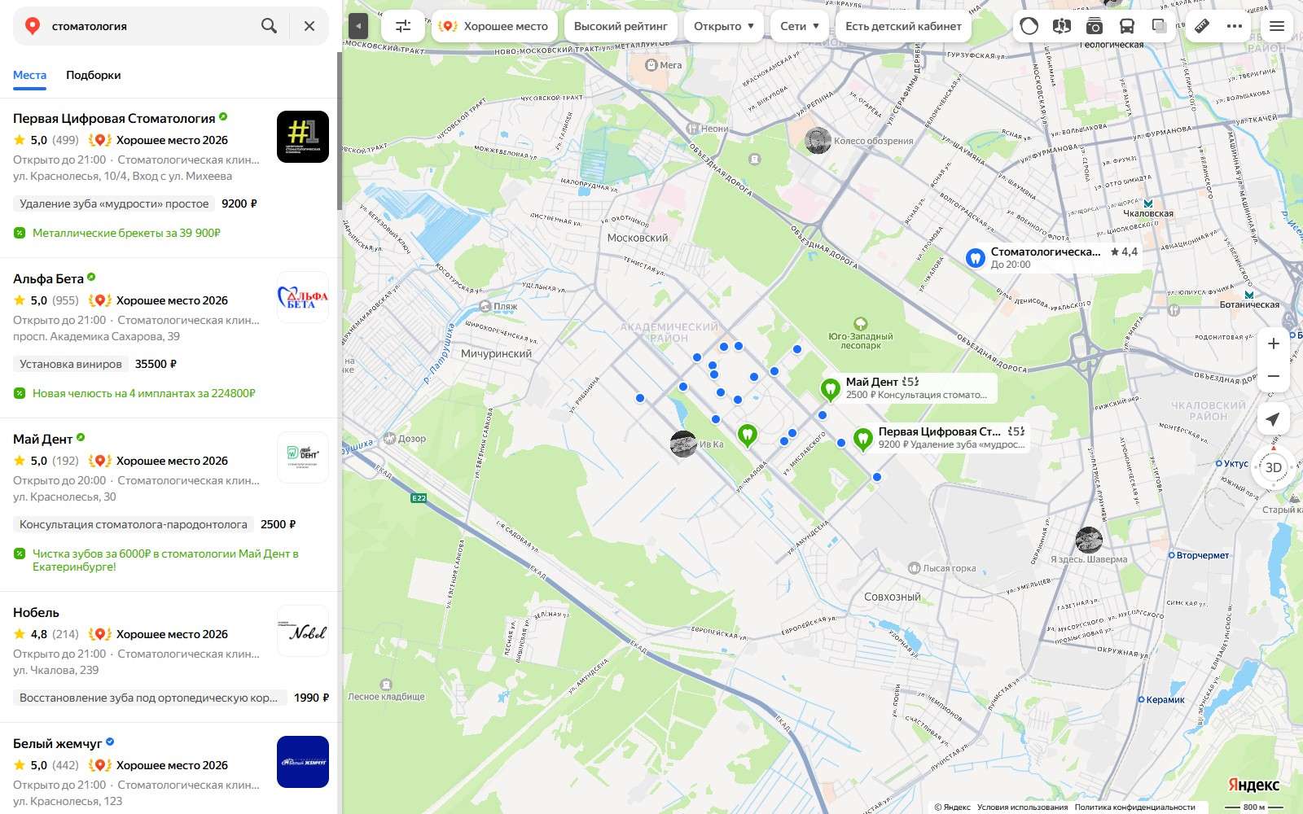This screenshot has width=1303, height=814.
Task: Expand the Сети dropdown filter
Action: [800, 26]
